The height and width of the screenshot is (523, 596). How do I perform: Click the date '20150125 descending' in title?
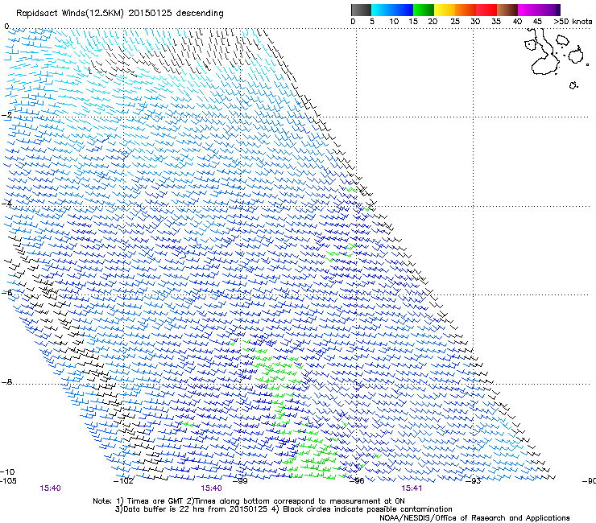tap(176, 14)
